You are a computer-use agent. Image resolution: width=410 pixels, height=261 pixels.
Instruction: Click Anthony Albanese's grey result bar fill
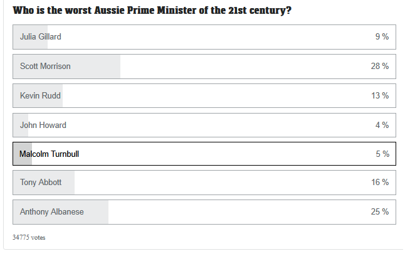click(61, 212)
